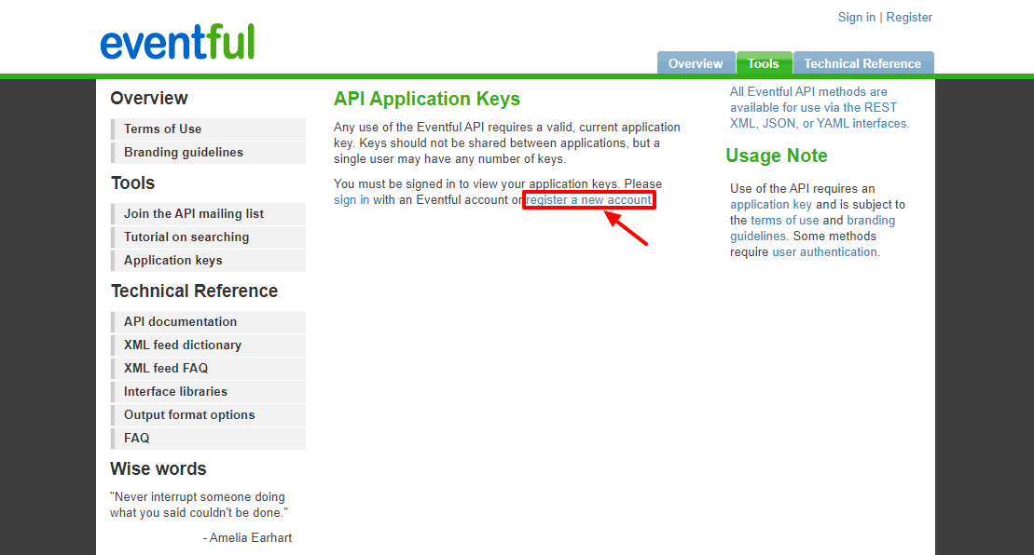Click the API Application Keys heading
The width and height of the screenshot is (1034, 555).
[x=427, y=99]
